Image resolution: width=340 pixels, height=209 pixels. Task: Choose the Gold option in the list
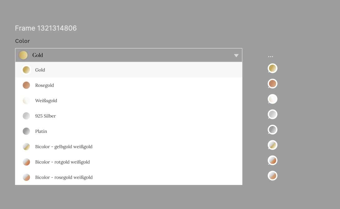129,70
